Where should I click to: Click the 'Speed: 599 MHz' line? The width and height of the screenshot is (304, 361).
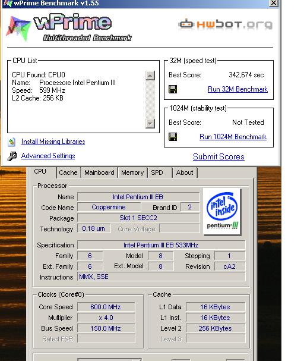click(x=39, y=90)
